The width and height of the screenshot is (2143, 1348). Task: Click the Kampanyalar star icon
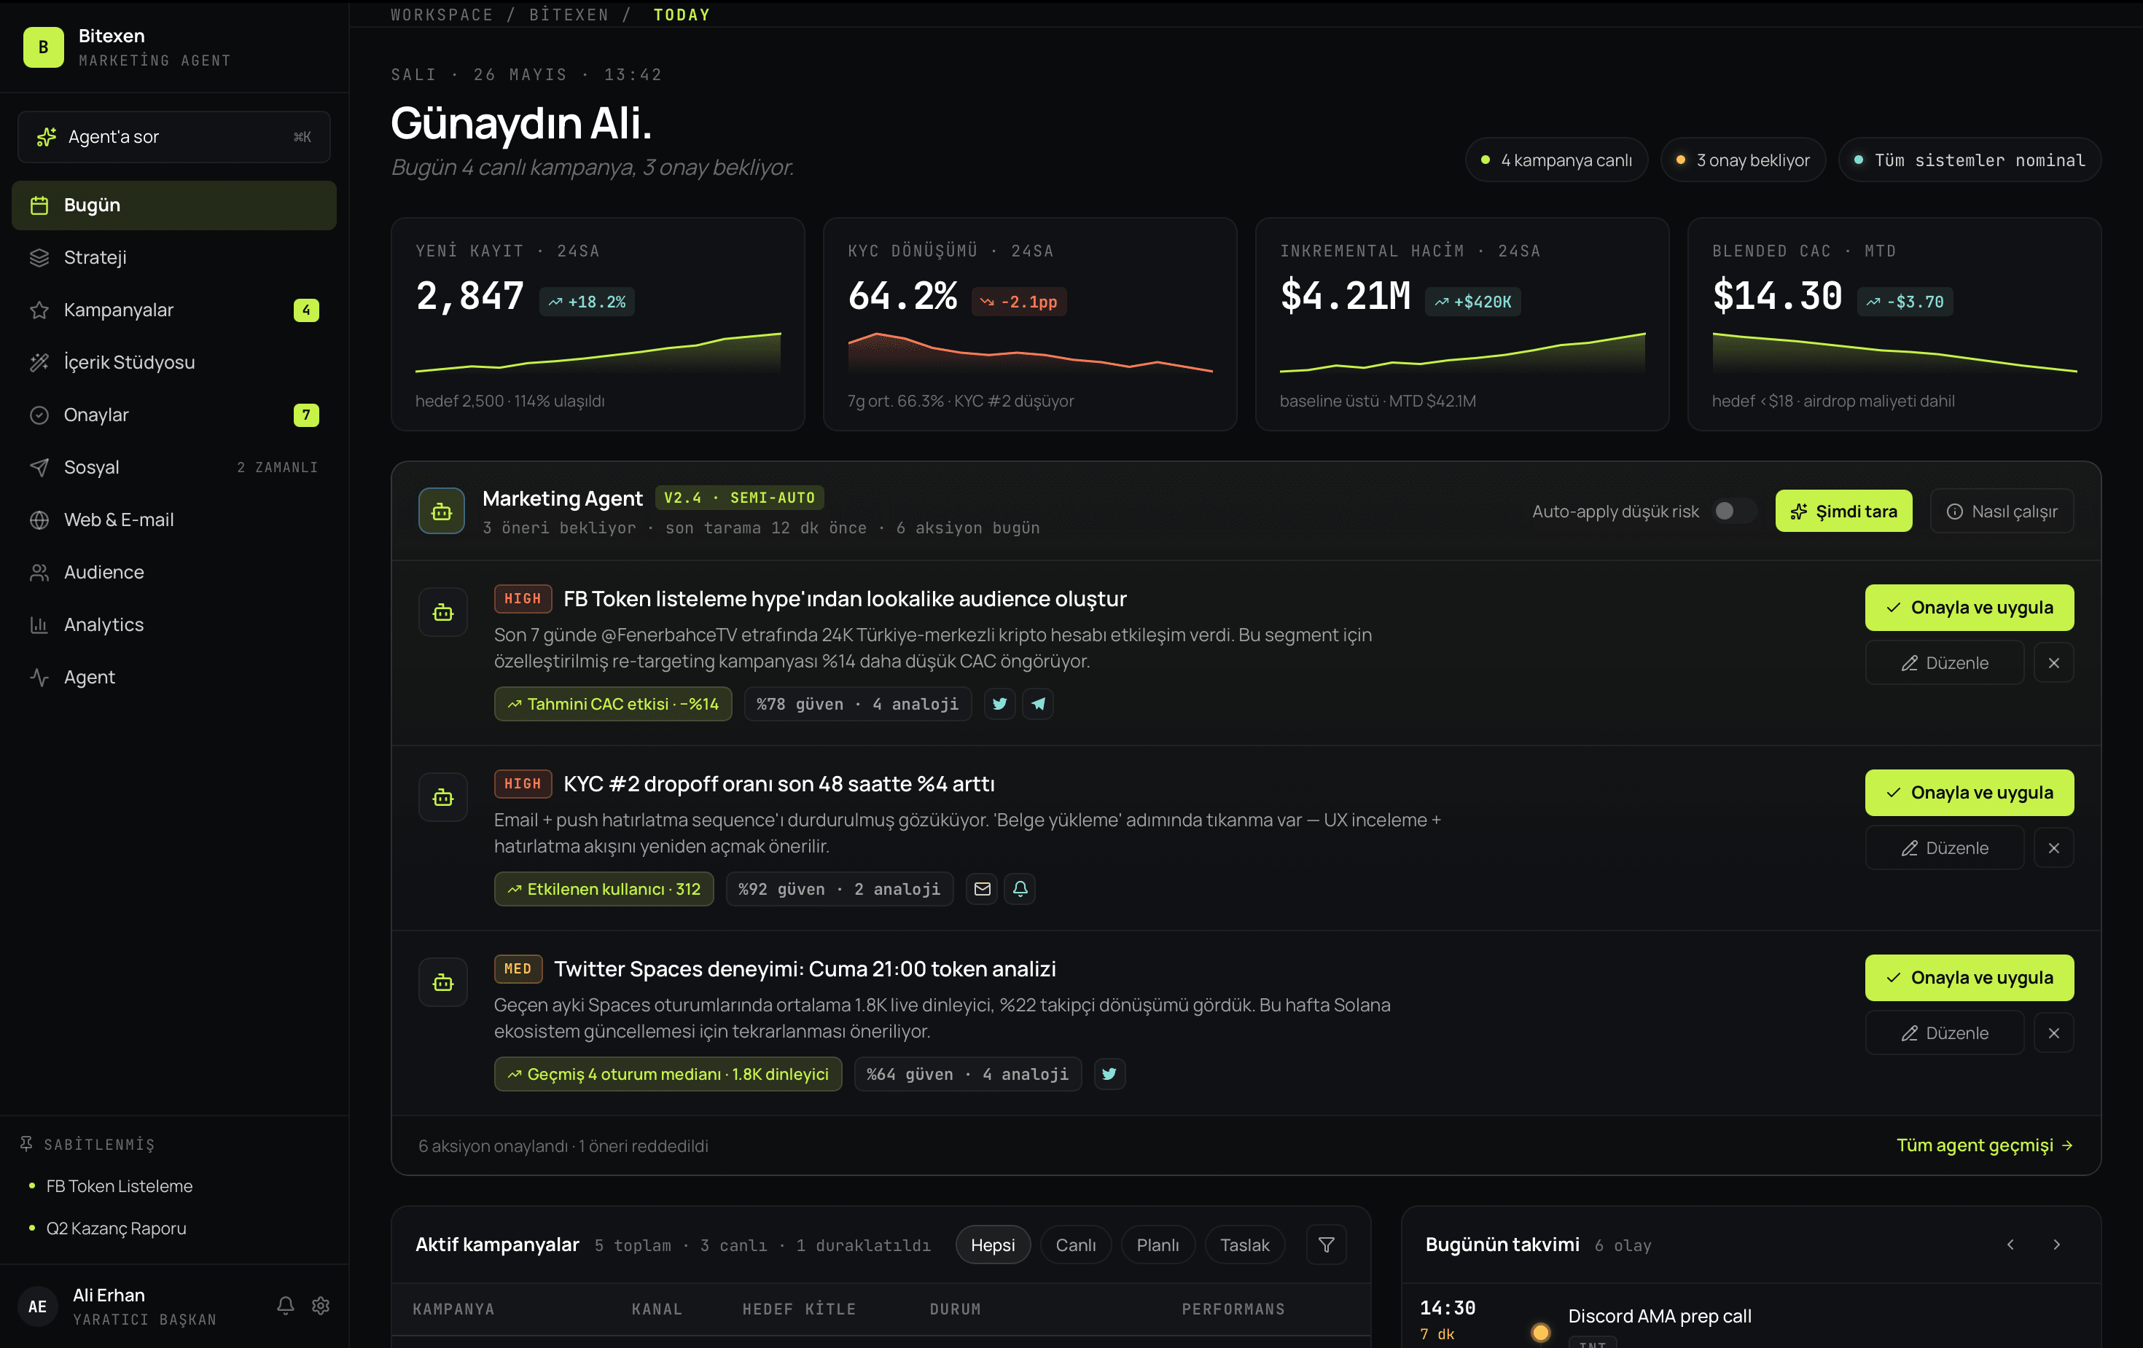coord(39,310)
